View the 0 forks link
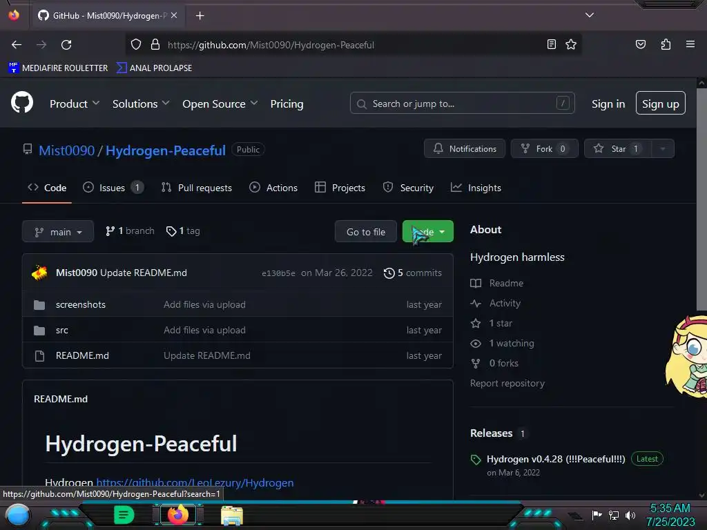707x530 pixels. click(494, 363)
